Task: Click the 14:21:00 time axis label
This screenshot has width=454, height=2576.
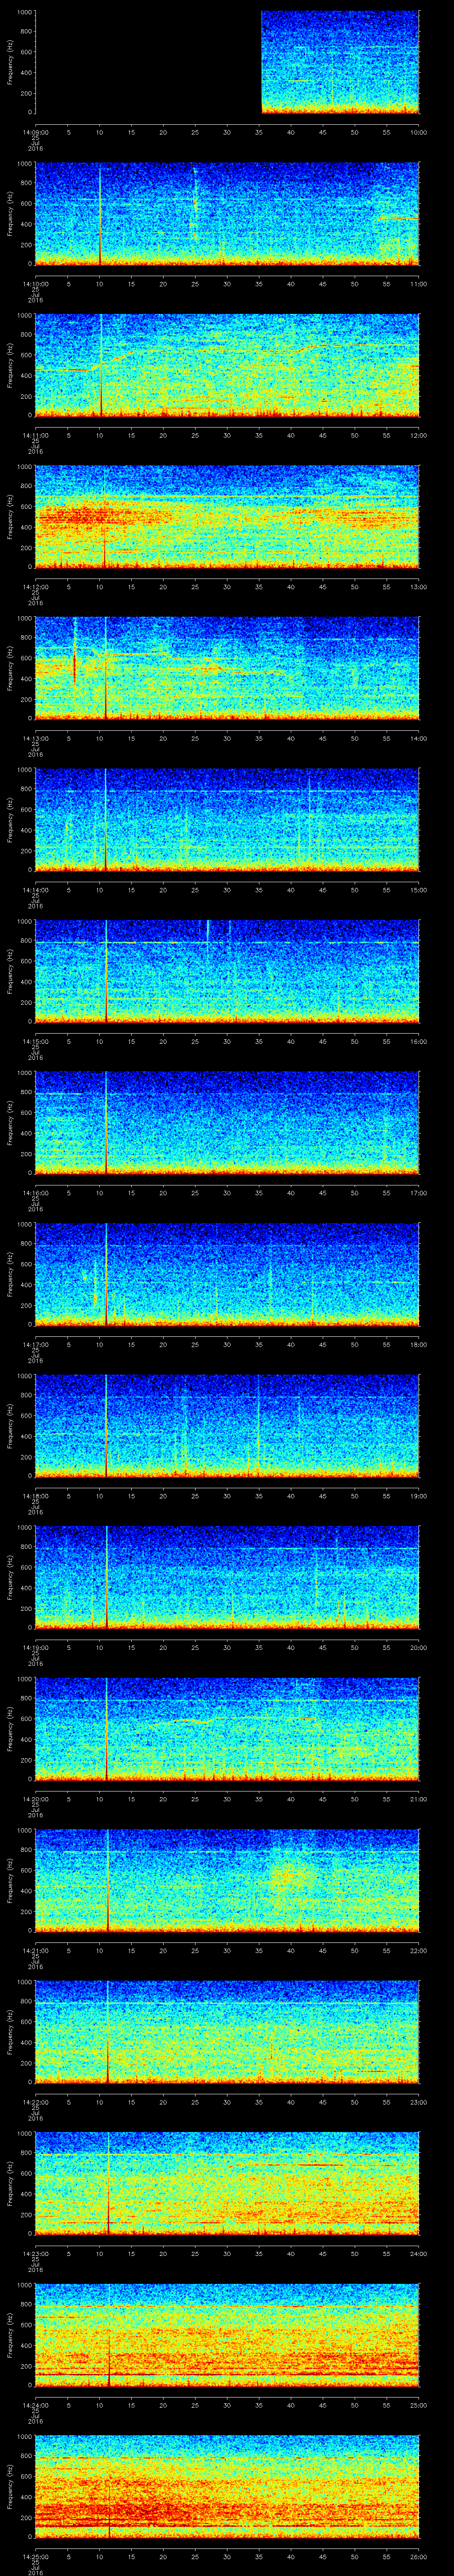Action: coord(35,1950)
